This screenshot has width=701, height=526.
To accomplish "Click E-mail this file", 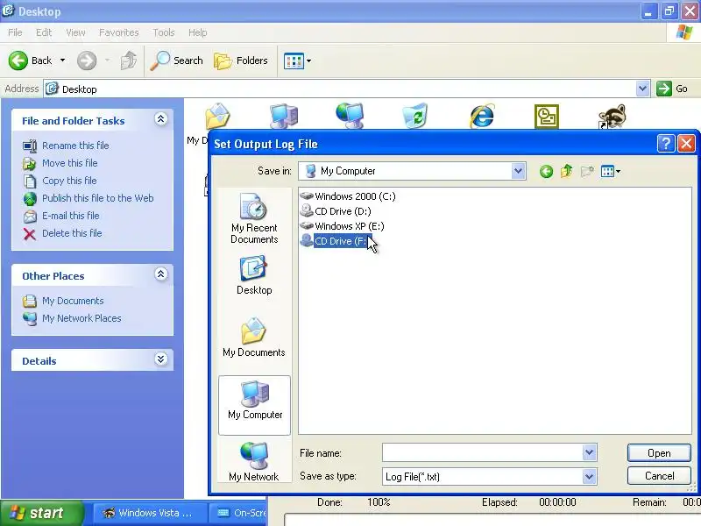I will [71, 216].
